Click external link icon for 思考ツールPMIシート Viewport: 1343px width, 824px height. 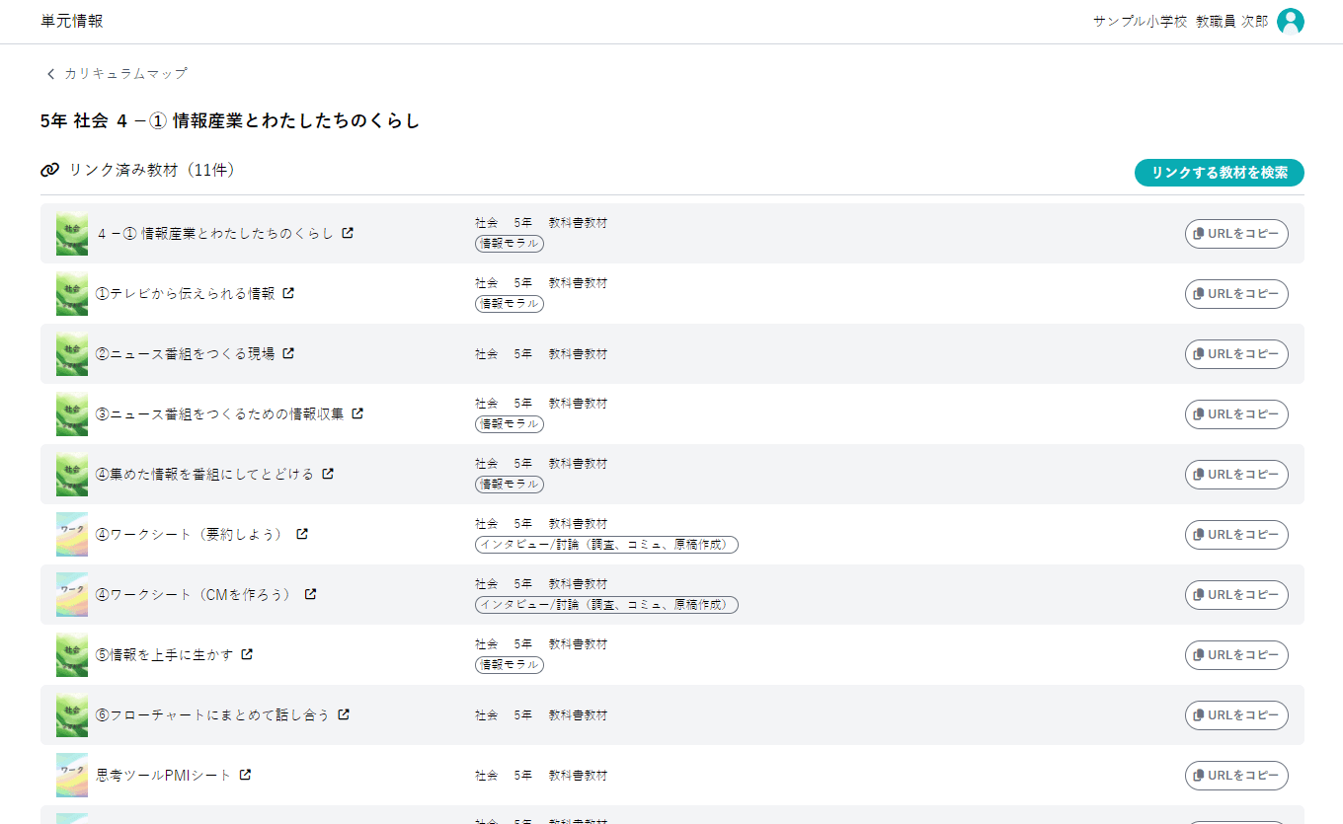click(245, 775)
